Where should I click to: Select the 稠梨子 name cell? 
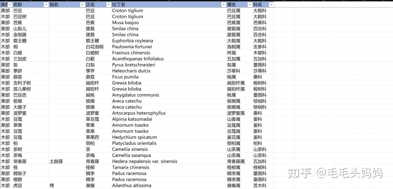(31, 173)
